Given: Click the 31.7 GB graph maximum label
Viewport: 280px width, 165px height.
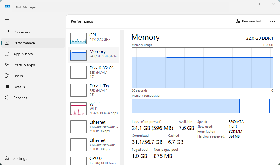Looking at the screenshot, I should pos(267,45).
